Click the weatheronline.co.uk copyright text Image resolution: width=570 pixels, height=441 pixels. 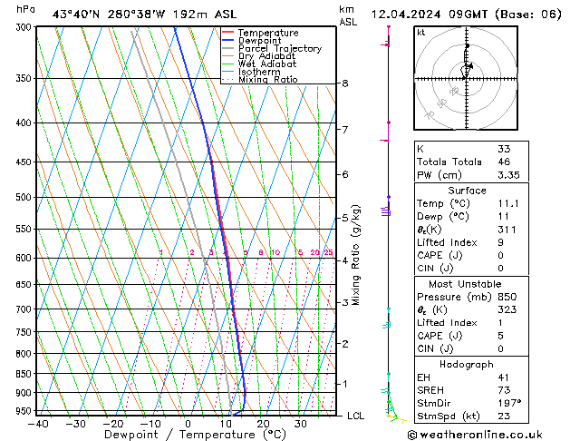[x=476, y=435]
